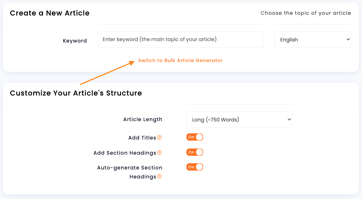
Task: Click the Auto-generate Section Headings label
Action: [129, 172]
